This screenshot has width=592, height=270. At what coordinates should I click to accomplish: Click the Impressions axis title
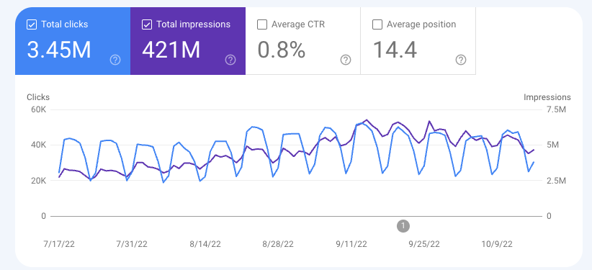tap(547, 97)
